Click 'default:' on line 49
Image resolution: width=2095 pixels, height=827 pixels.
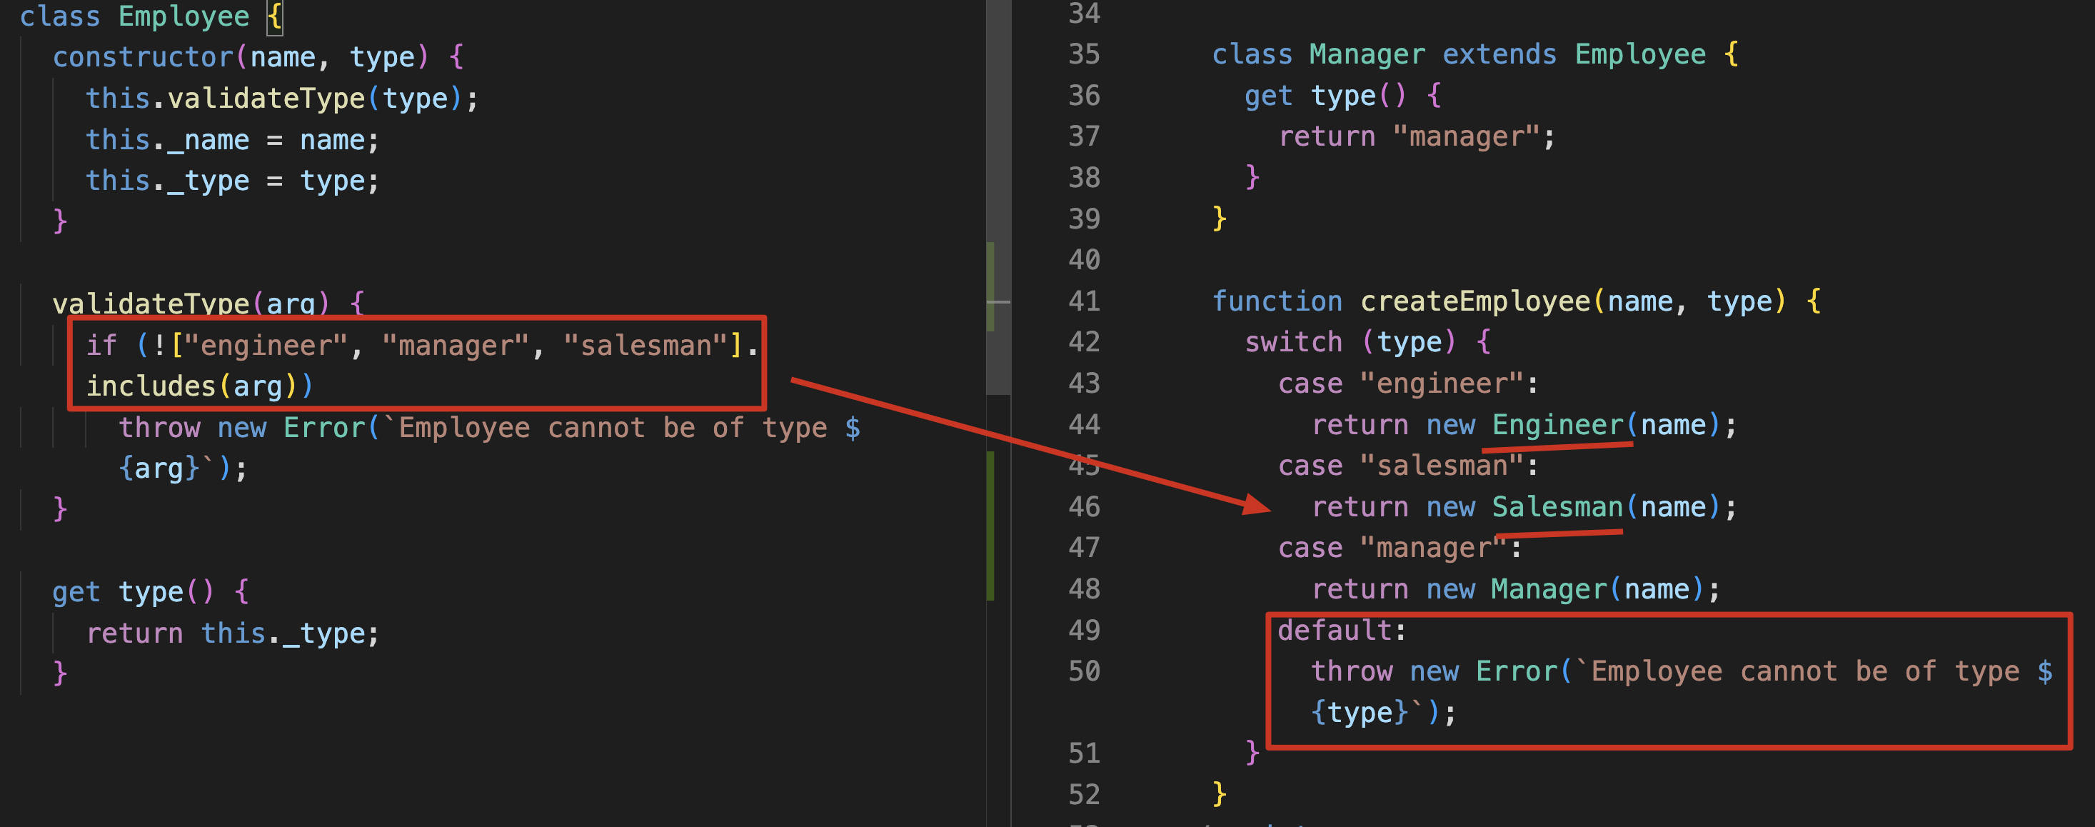[x=1342, y=630]
